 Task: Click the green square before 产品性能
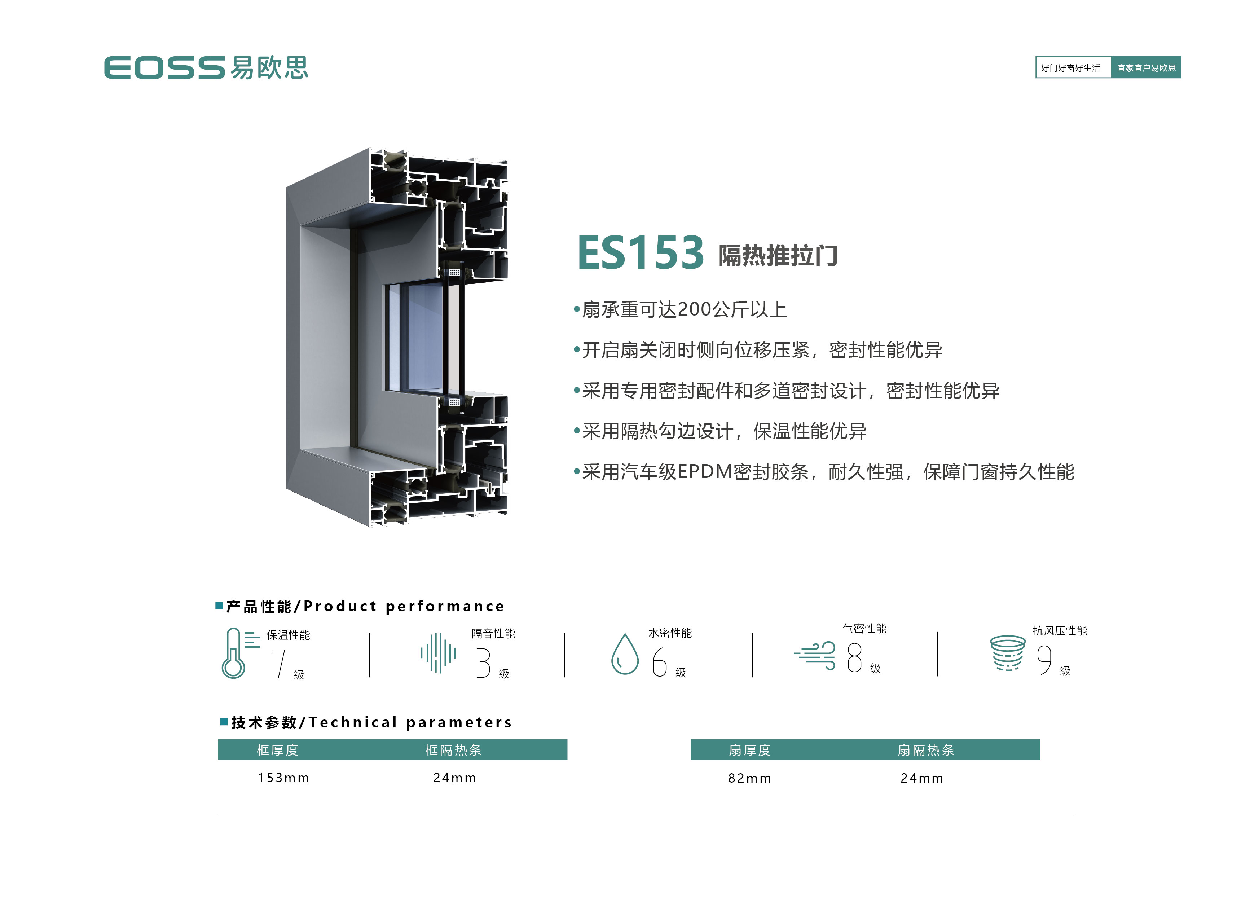(x=219, y=606)
